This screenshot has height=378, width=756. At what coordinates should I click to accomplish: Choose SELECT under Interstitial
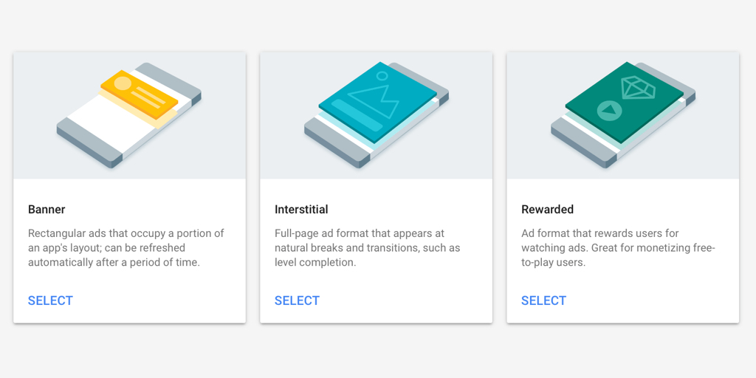coord(297,300)
